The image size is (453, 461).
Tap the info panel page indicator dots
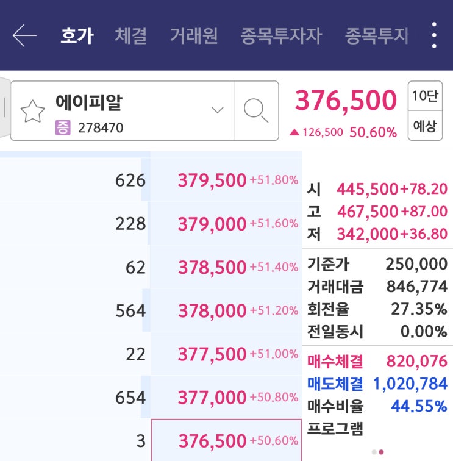[x=378, y=452]
